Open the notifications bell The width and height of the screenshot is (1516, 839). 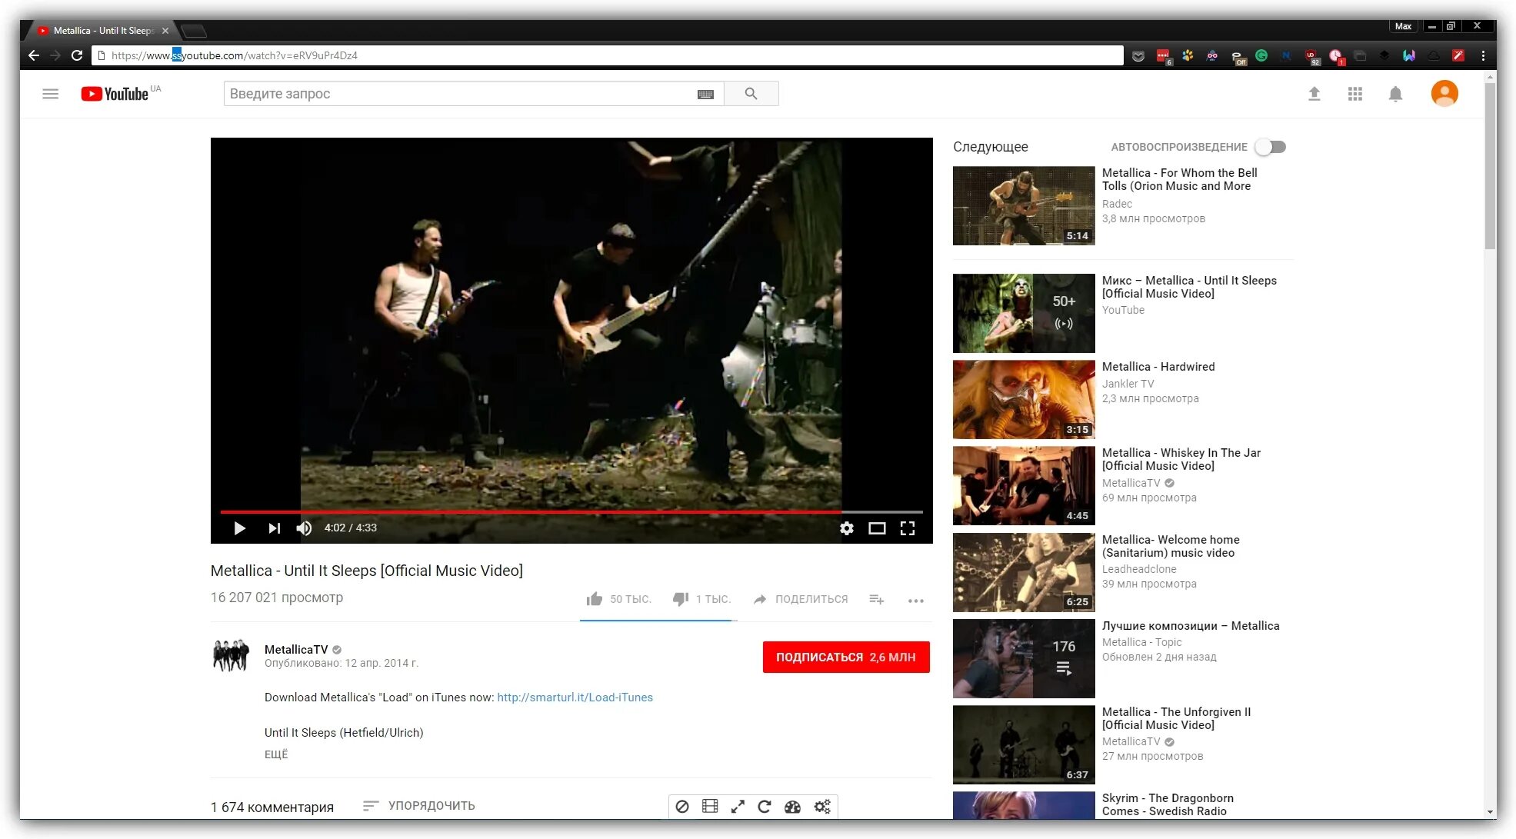1394,94
